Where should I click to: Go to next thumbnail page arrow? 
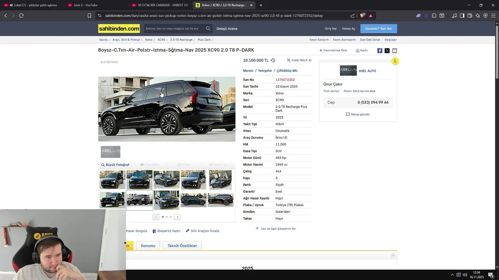[177, 217]
